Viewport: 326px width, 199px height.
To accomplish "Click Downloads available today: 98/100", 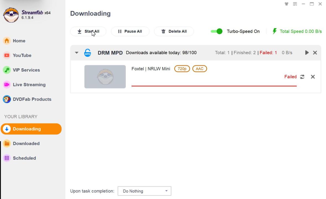I will tap(161, 53).
